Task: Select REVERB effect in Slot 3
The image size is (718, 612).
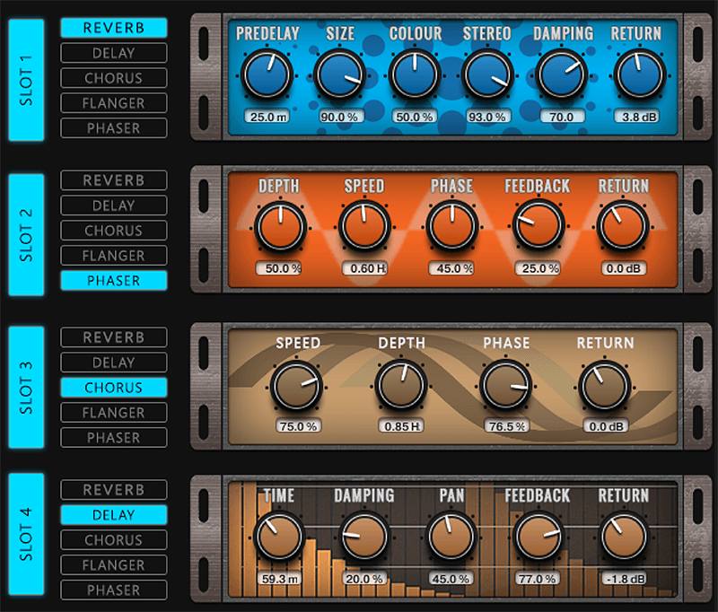Action: coord(114,337)
